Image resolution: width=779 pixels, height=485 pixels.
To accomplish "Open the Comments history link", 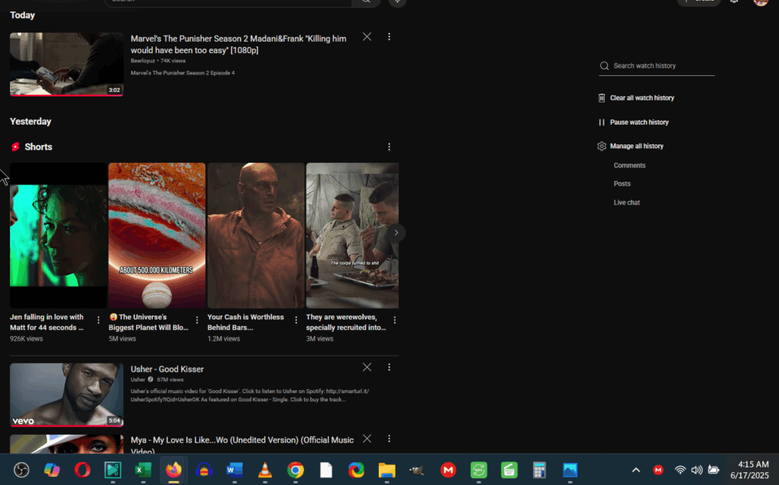I will [629, 165].
